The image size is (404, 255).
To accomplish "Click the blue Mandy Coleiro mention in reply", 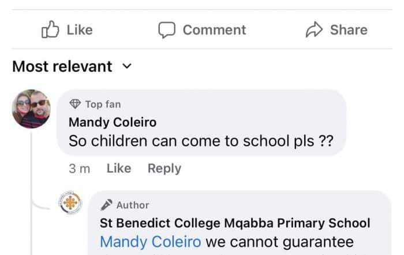I will click(151, 241).
